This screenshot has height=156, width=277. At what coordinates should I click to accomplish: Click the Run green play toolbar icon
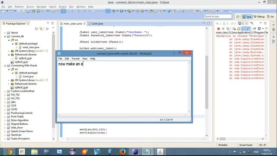[x=122, y=11]
